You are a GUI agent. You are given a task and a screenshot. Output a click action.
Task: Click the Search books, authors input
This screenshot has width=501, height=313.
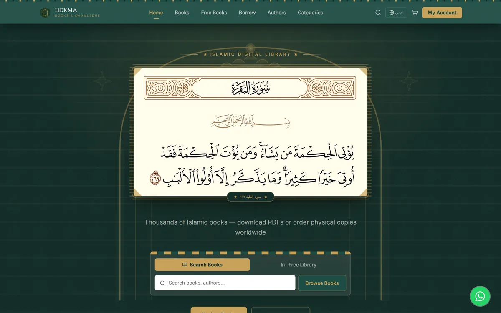(225, 283)
